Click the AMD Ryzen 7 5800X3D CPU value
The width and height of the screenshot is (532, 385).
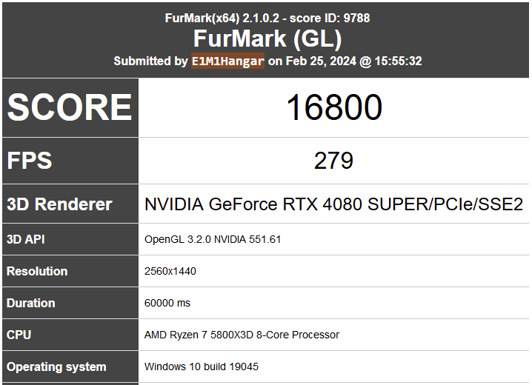[x=242, y=335]
